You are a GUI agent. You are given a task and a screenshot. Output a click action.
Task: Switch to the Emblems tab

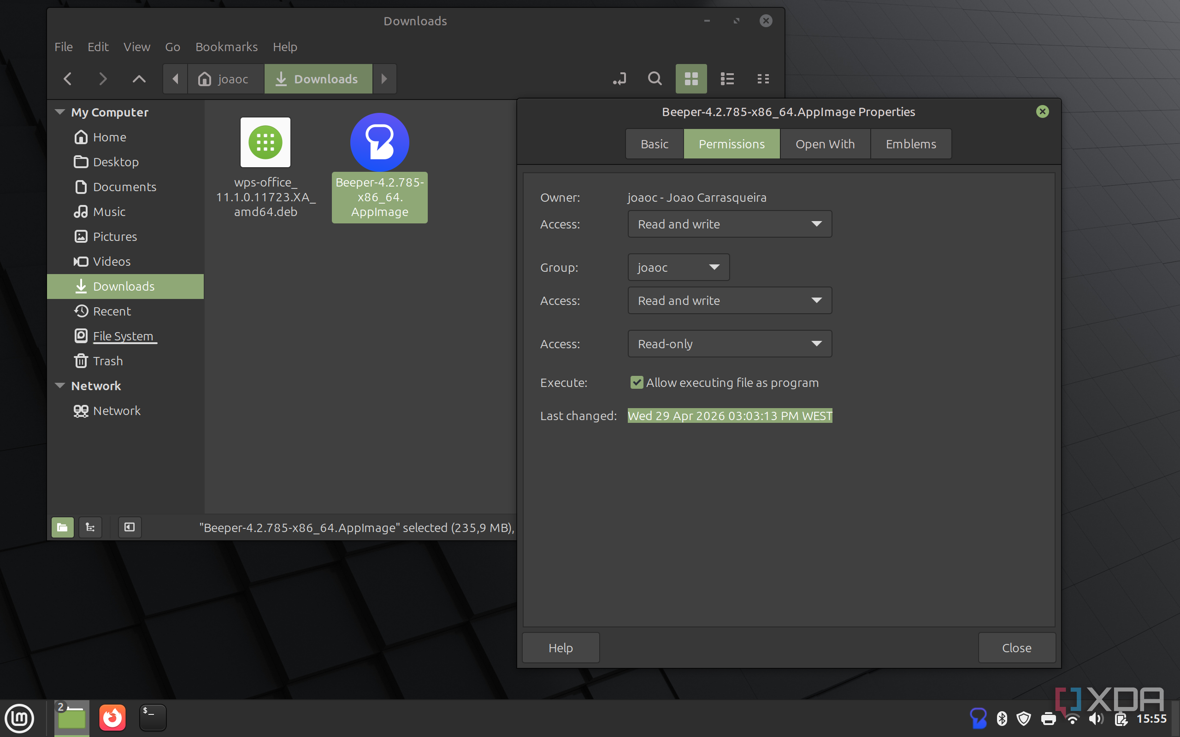pos(911,144)
